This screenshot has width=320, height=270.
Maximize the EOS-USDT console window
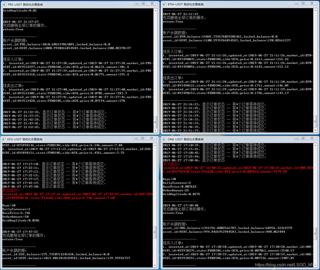click(x=142, y=138)
